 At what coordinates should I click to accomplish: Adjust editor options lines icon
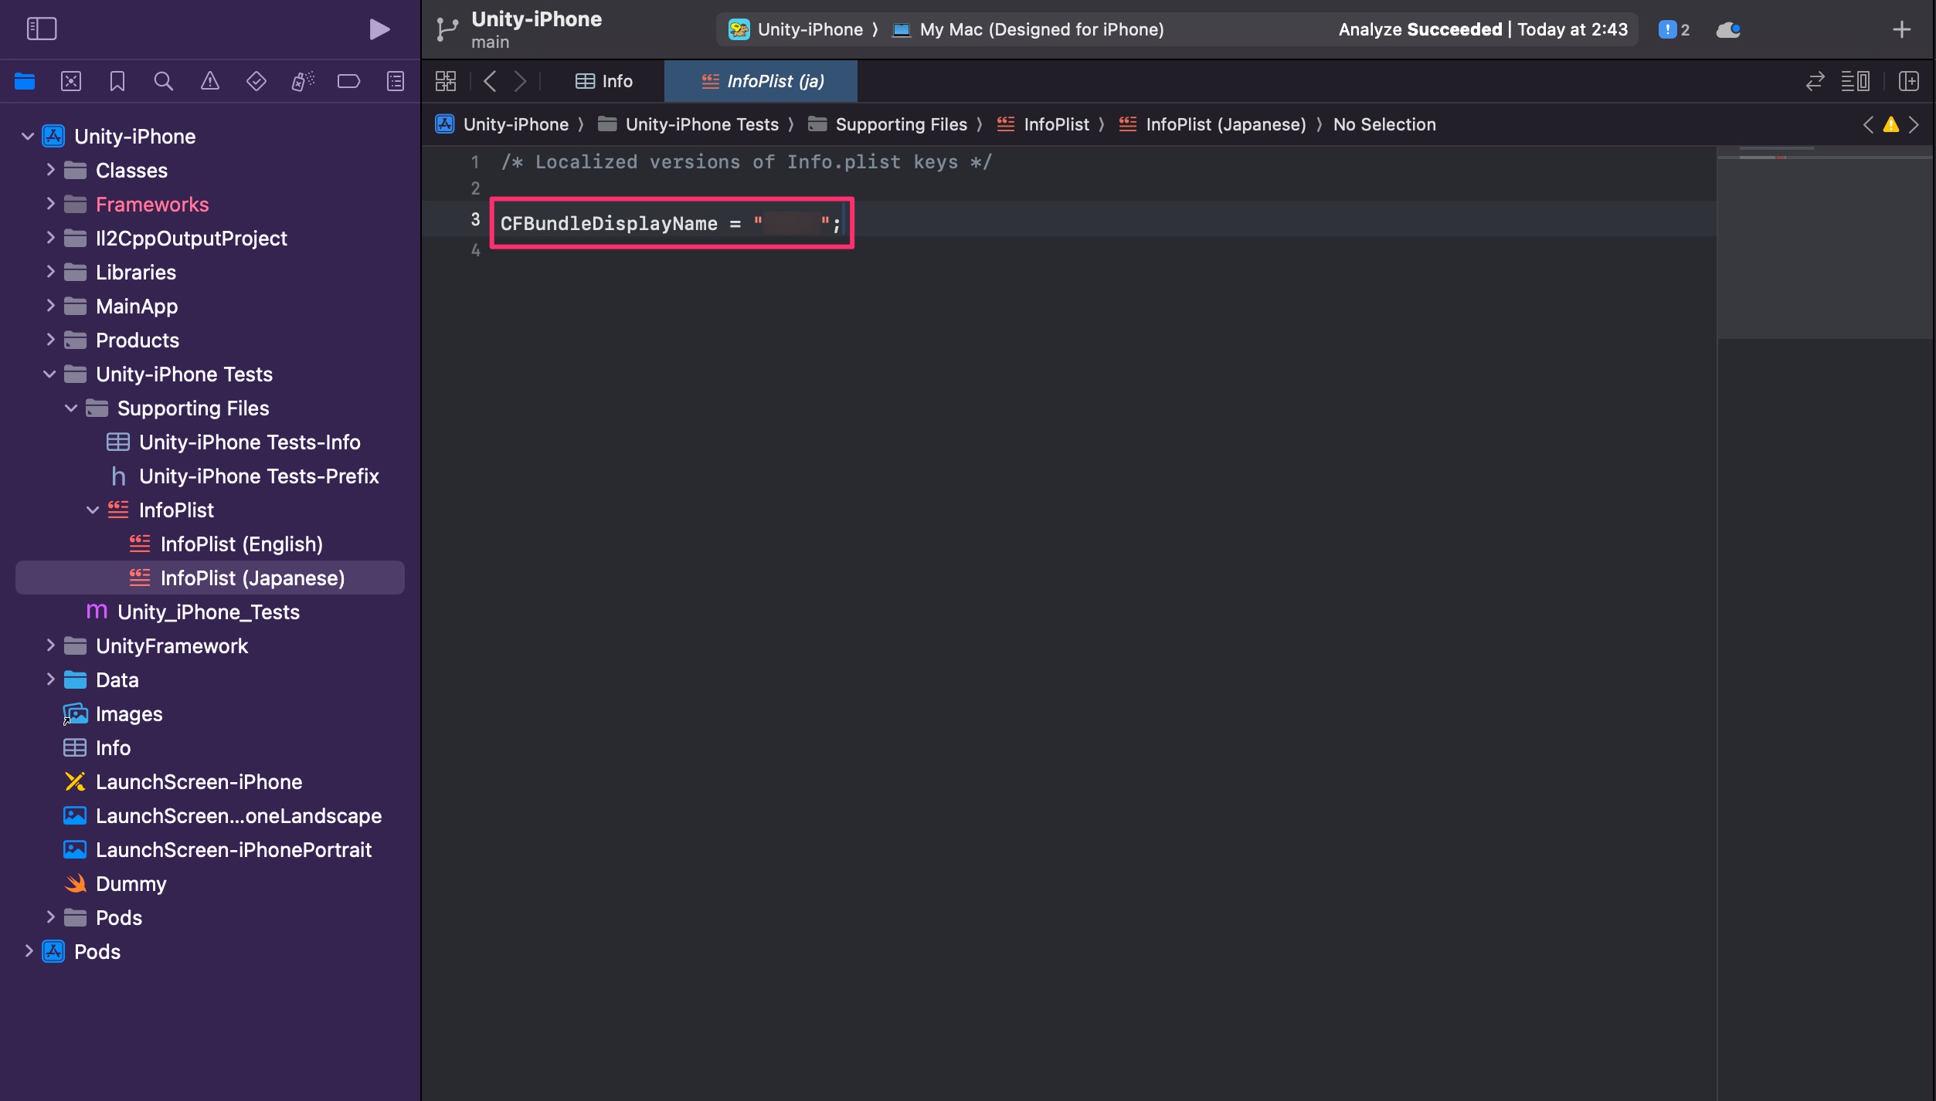1856,81
